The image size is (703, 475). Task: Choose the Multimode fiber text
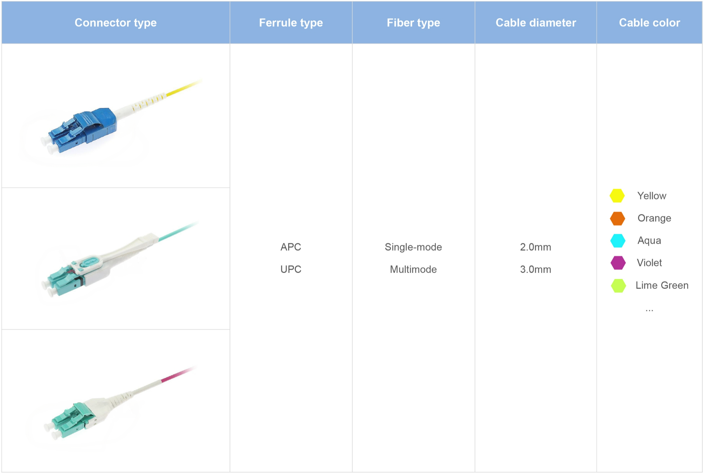pos(413,269)
